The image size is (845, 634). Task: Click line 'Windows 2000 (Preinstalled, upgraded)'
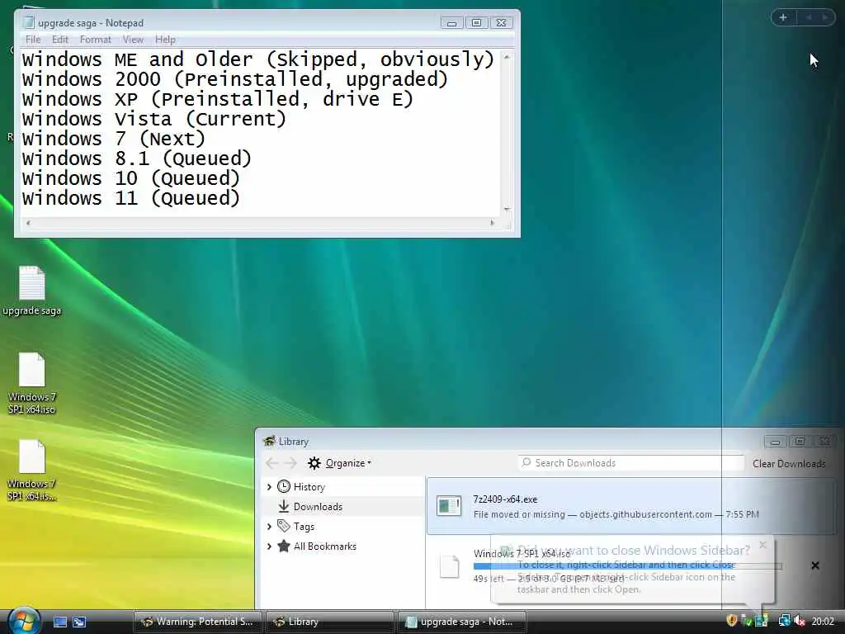point(235,79)
